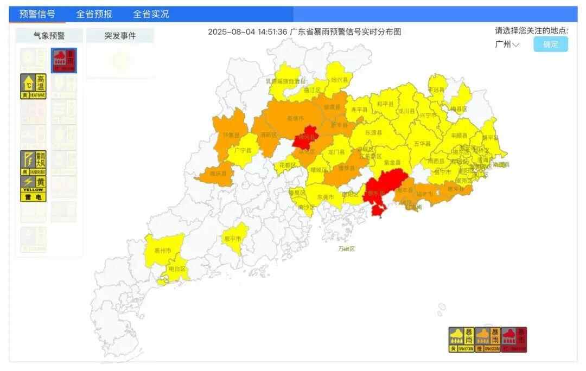This screenshot has width=586, height=371.
Task: Click the faded icon under 突发事件
Action: pos(120,61)
